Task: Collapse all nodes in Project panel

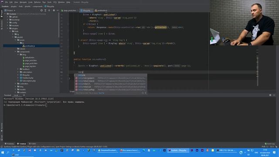Action: pyautogui.click(x=49, y=10)
